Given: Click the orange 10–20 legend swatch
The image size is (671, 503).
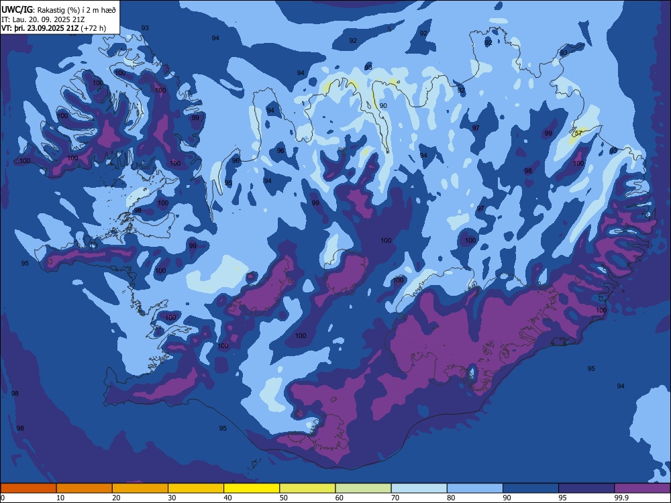Looking at the screenshot, I should pyautogui.click(x=85, y=488).
